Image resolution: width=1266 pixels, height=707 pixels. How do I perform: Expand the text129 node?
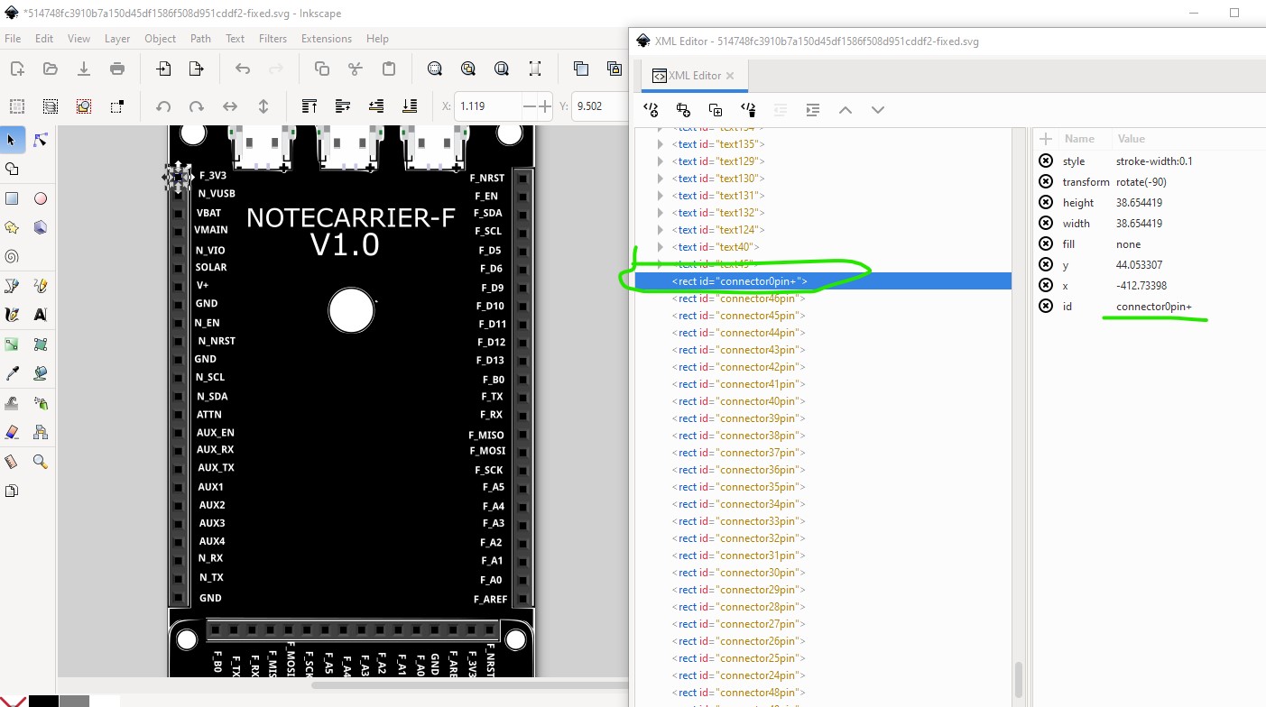click(x=661, y=161)
